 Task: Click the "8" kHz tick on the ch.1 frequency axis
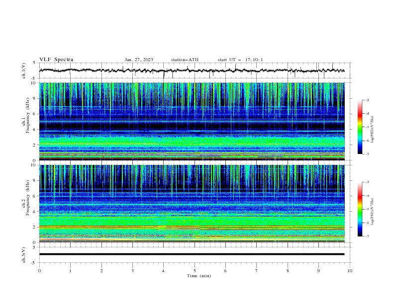[x=35, y=98]
